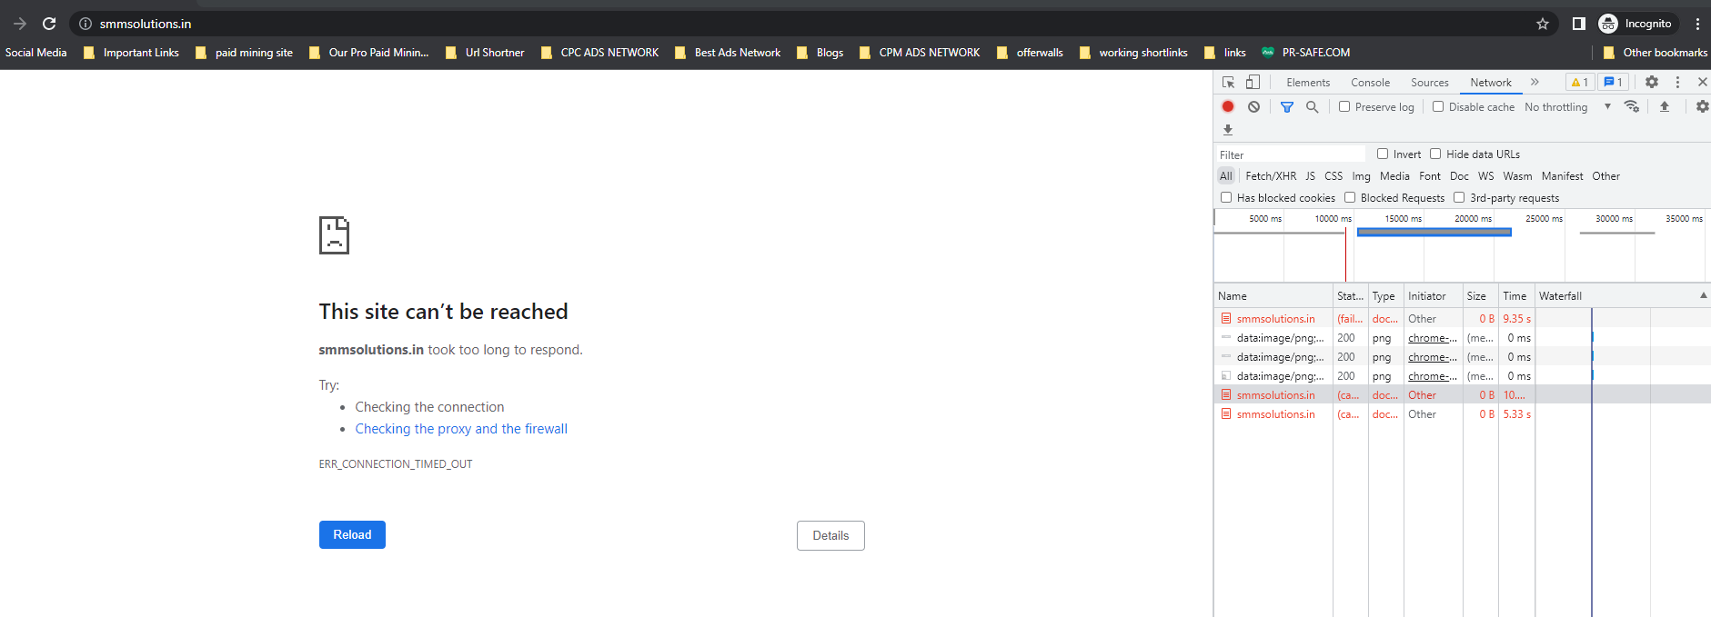Reload page via browser refresh icon
The image size is (1711, 617).
coord(49,24)
